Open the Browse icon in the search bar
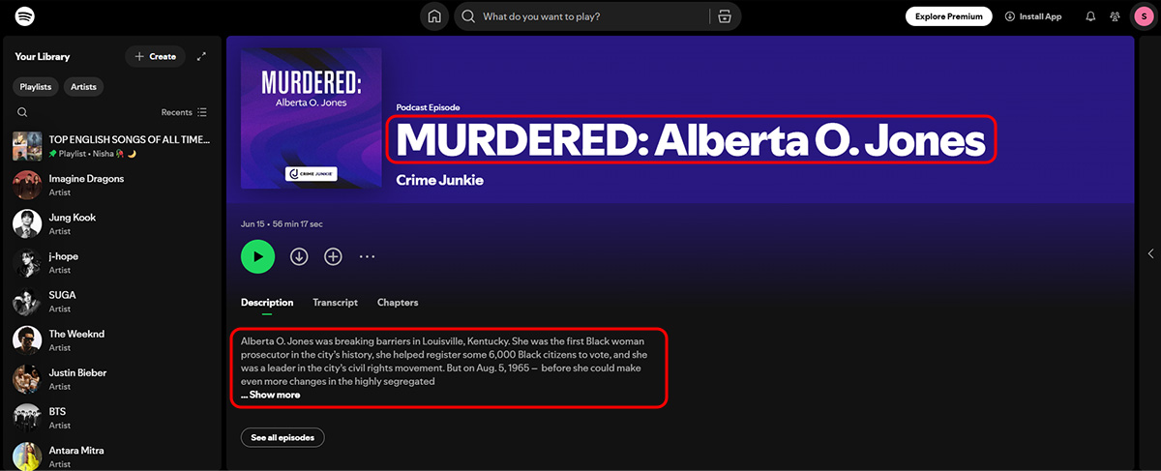This screenshot has height=471, width=1161. pos(723,16)
